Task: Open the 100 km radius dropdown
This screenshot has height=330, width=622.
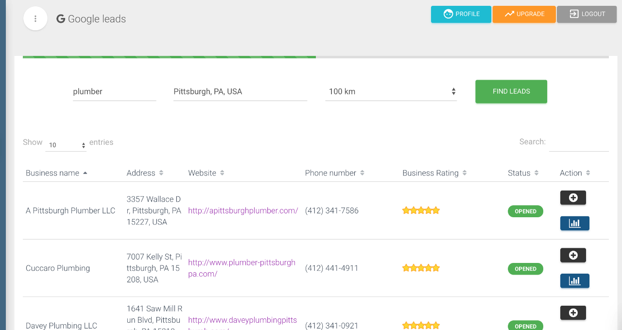Action: [391, 91]
